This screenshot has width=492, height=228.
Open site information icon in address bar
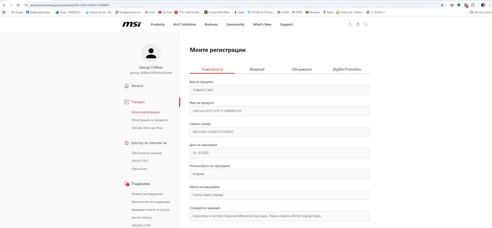click(27, 5)
